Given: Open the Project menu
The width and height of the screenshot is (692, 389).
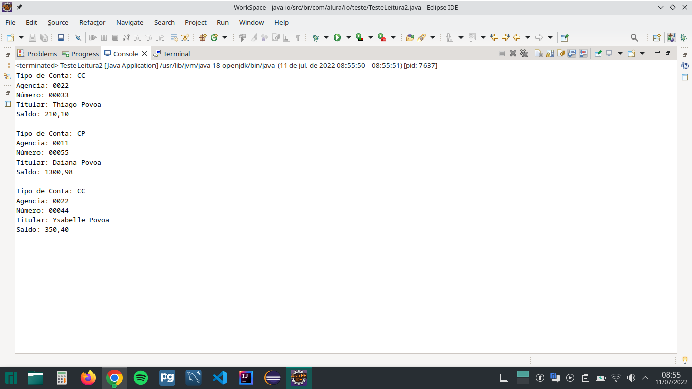Looking at the screenshot, I should pos(196,22).
